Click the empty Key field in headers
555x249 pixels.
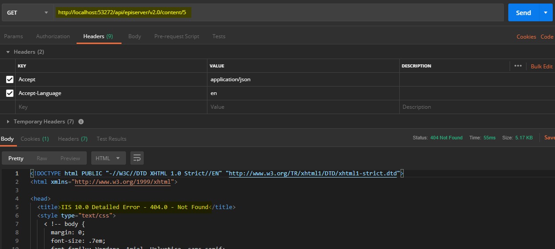coord(111,107)
